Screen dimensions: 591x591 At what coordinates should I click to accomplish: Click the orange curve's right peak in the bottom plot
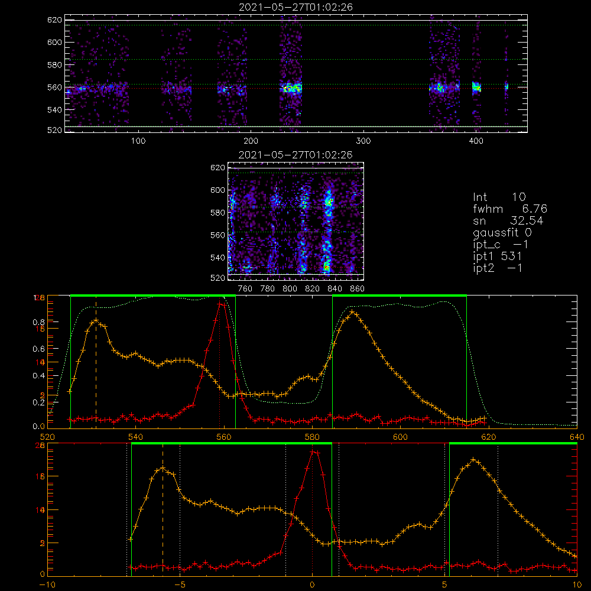coord(474,460)
